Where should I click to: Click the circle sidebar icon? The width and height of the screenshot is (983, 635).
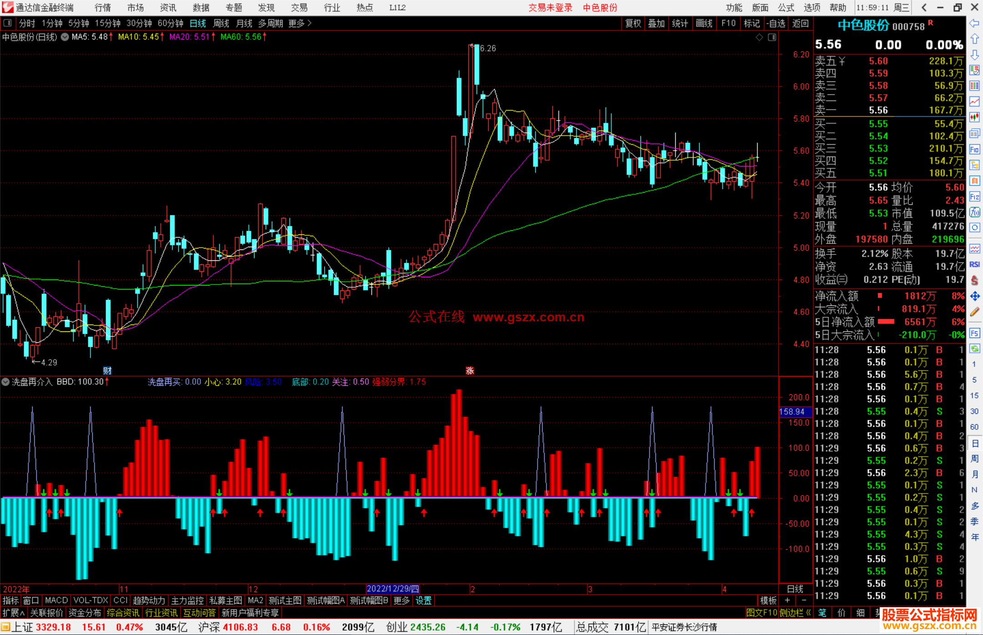click(974, 228)
